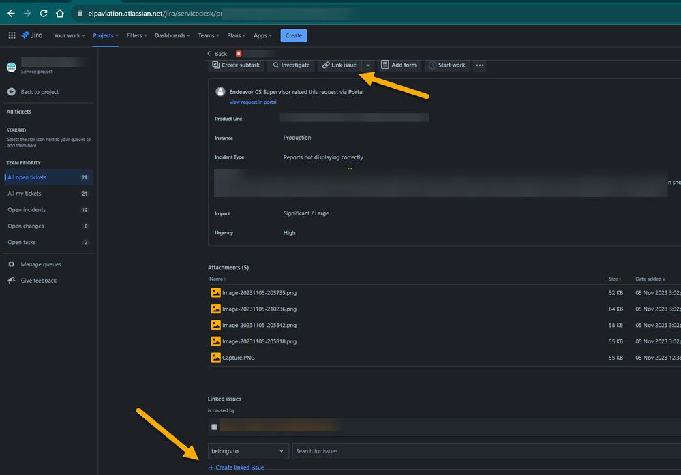
Task: Select Open tasks queue
Action: tap(48, 243)
